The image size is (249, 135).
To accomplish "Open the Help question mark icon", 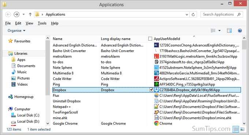I will coord(240,30).
